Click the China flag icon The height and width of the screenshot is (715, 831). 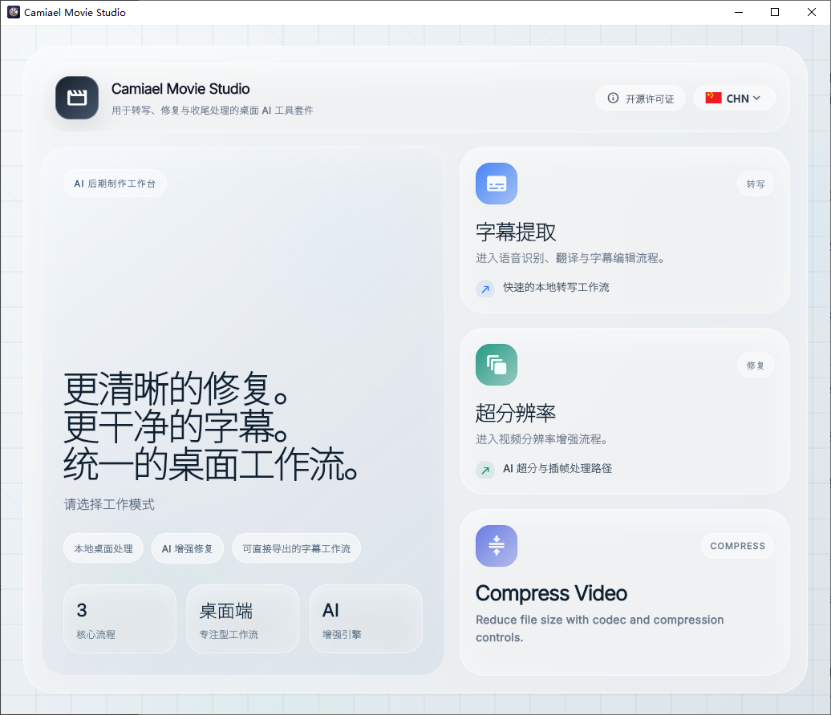tap(713, 98)
